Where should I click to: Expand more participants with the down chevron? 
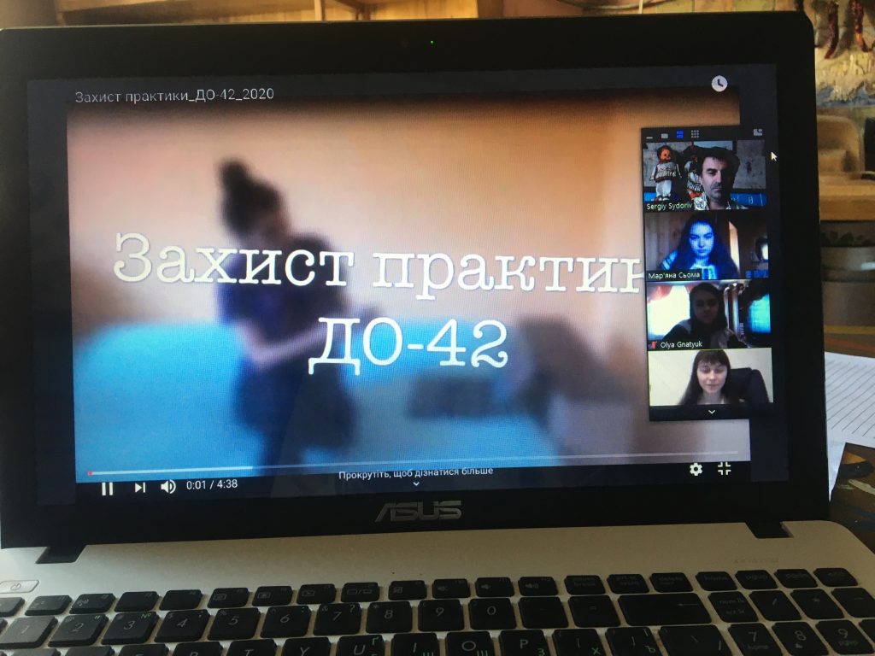pos(712,412)
